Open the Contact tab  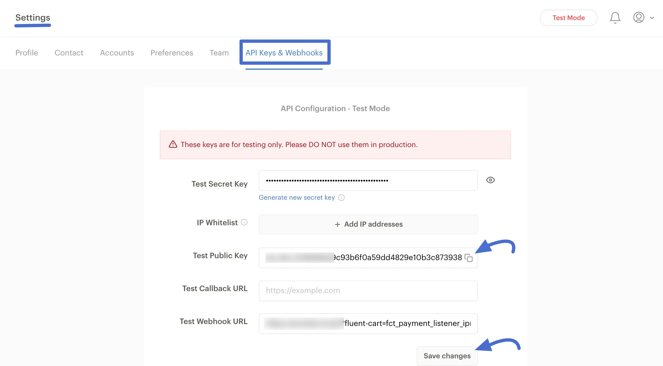pyautogui.click(x=69, y=53)
